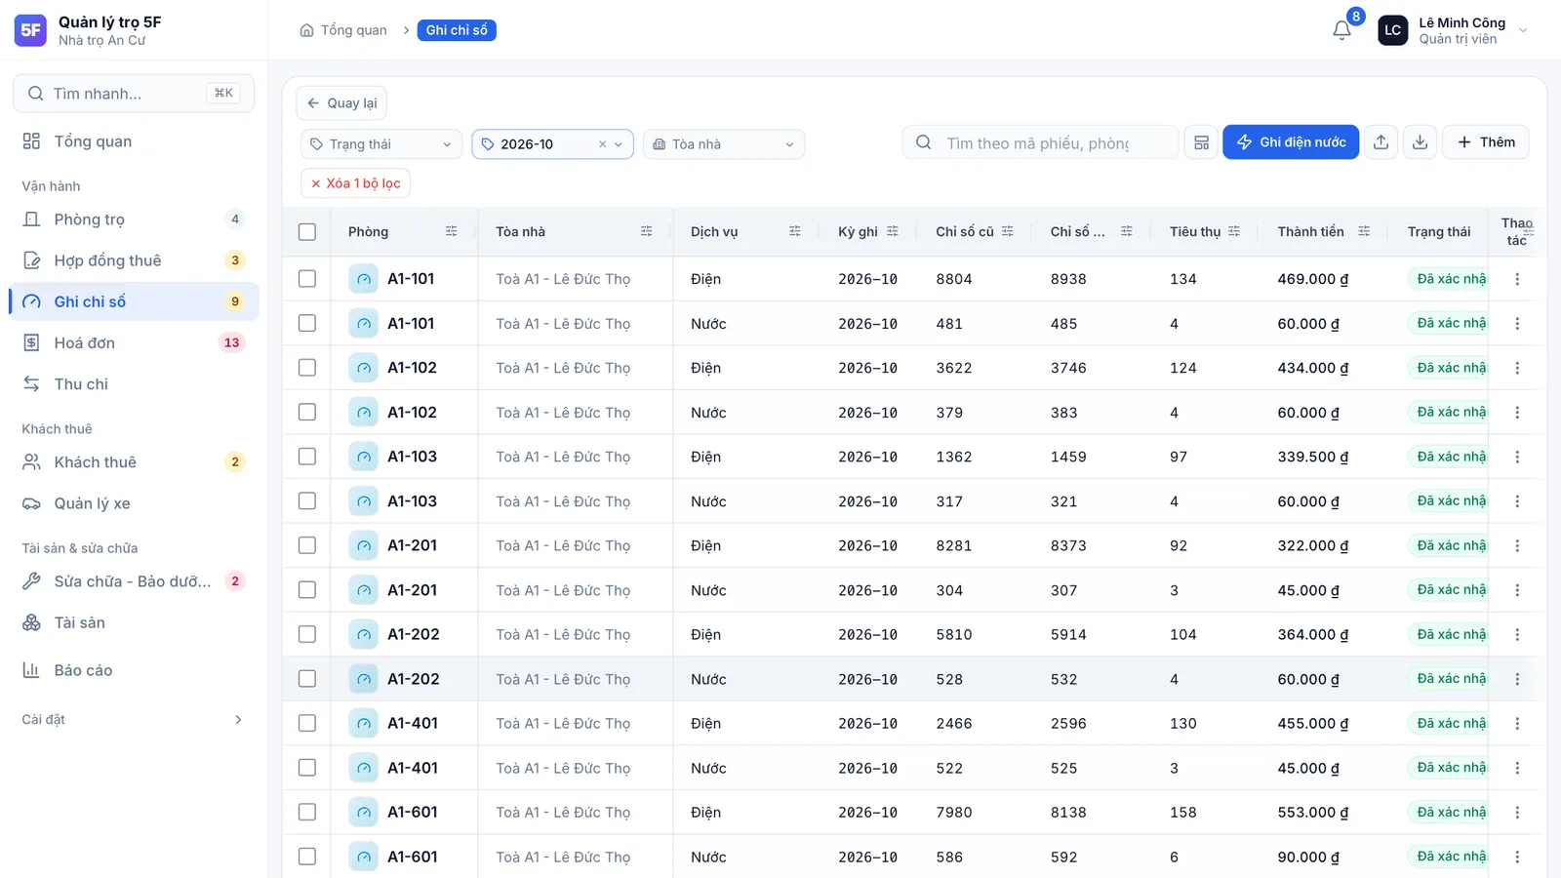
Task: Open the column menu icon for Kỳ ghi
Action: click(x=892, y=231)
